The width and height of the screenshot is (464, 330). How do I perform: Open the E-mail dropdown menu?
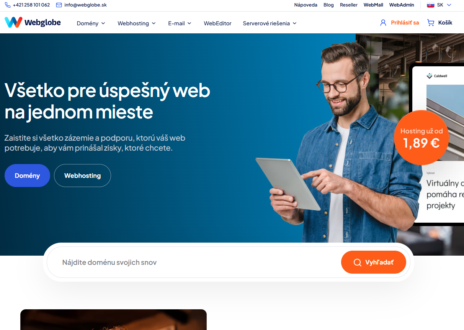click(180, 23)
